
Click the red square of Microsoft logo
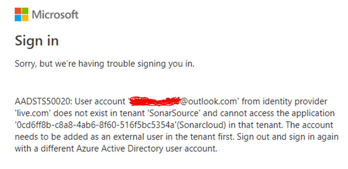pyautogui.click(x=18, y=11)
